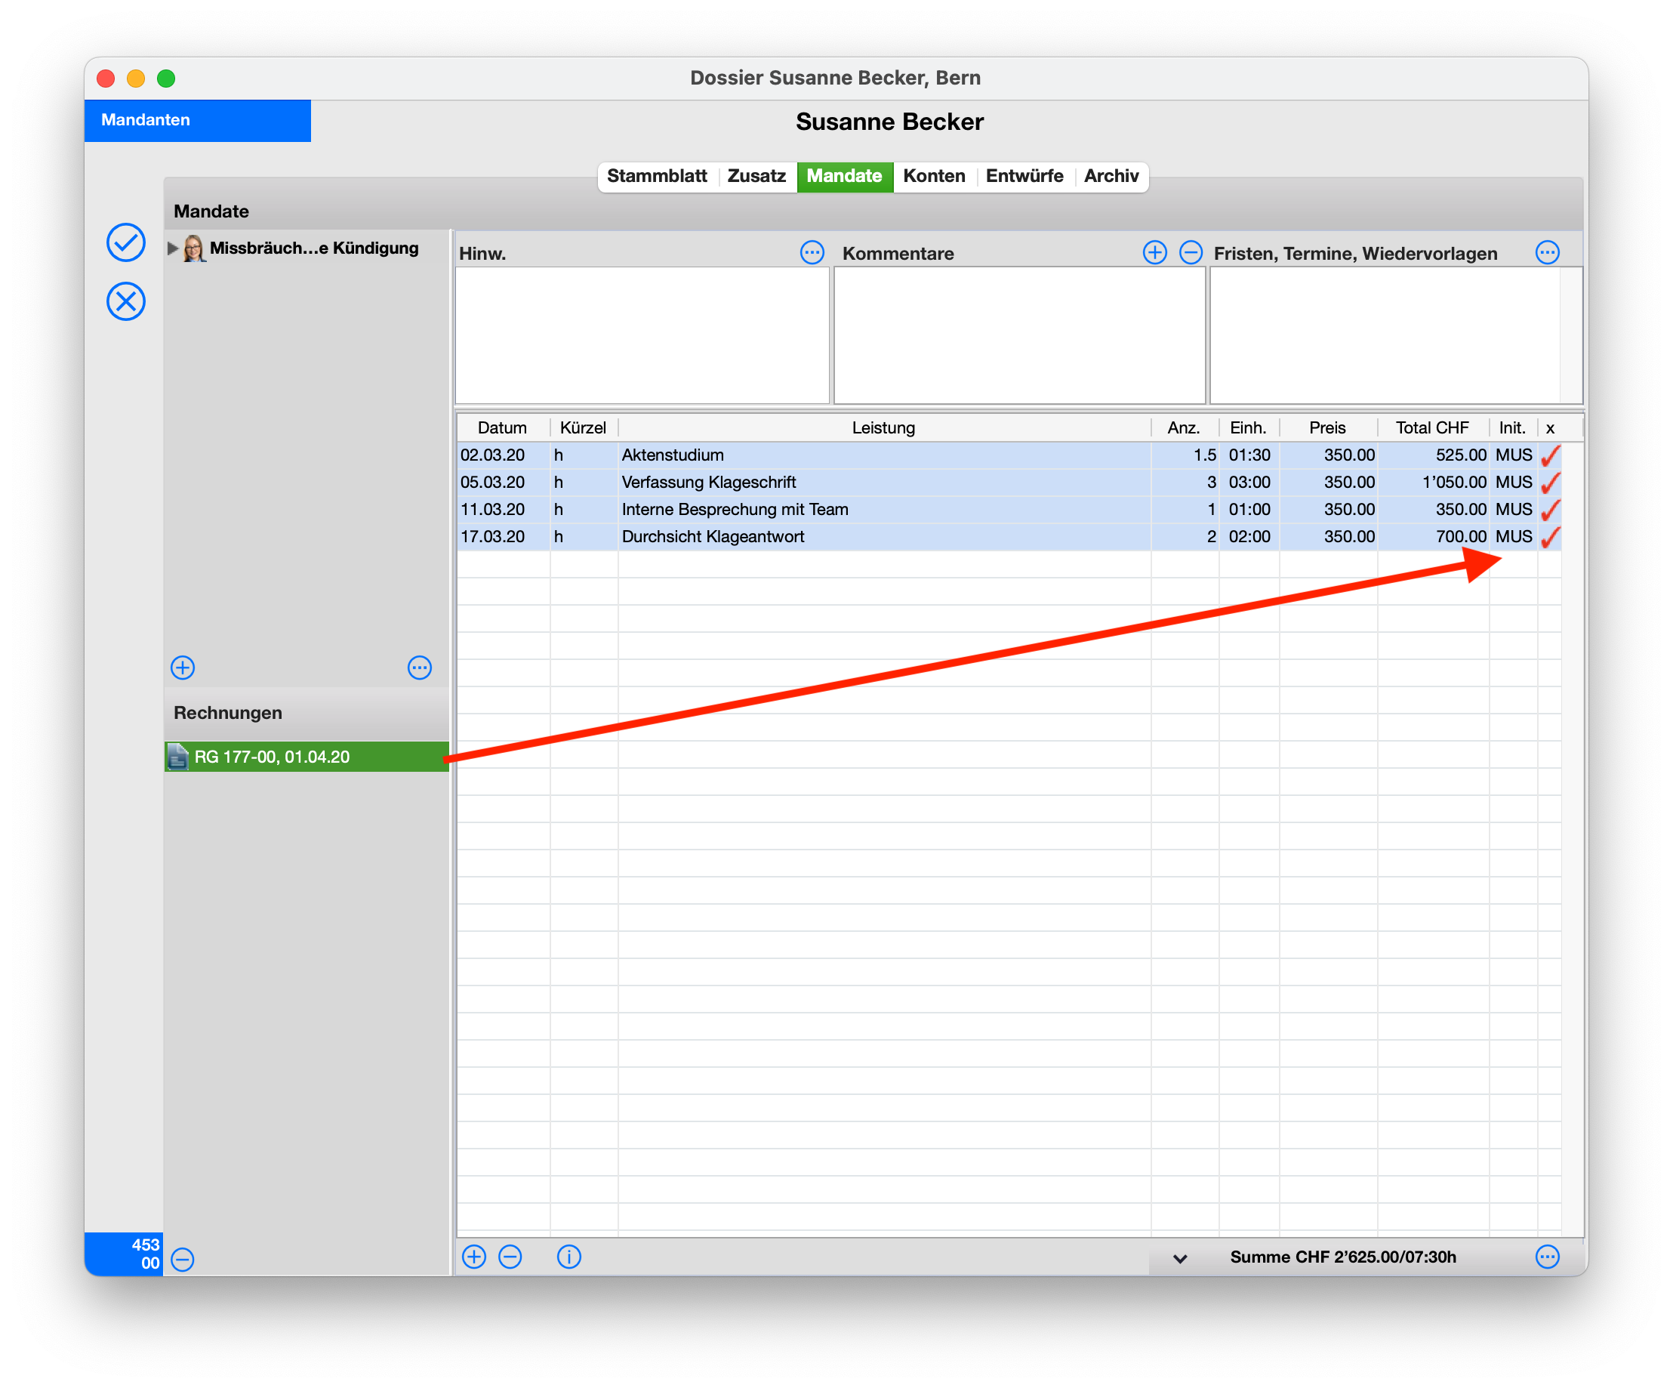
Task: Click the 453 00 dossier number badge
Action: 125,1254
